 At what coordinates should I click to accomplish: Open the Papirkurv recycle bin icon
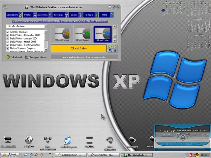(89, 142)
